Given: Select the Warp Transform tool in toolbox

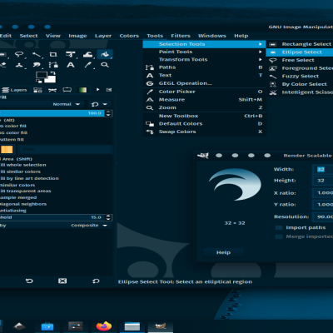Looking at the screenshot, I should pos(88,55).
